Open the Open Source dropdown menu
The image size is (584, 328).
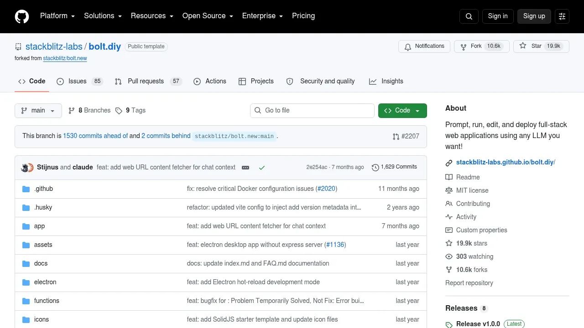tap(208, 15)
